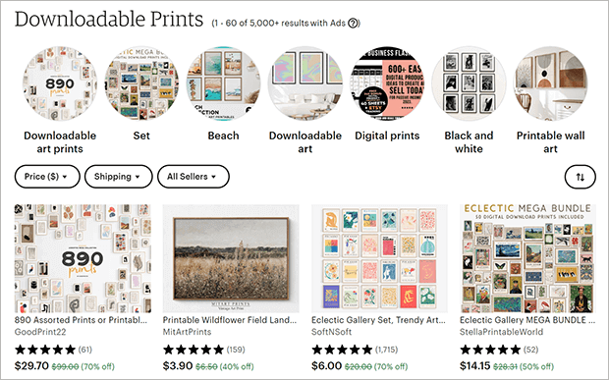
Task: Open the Printable wall art category circle
Action: pos(551,83)
